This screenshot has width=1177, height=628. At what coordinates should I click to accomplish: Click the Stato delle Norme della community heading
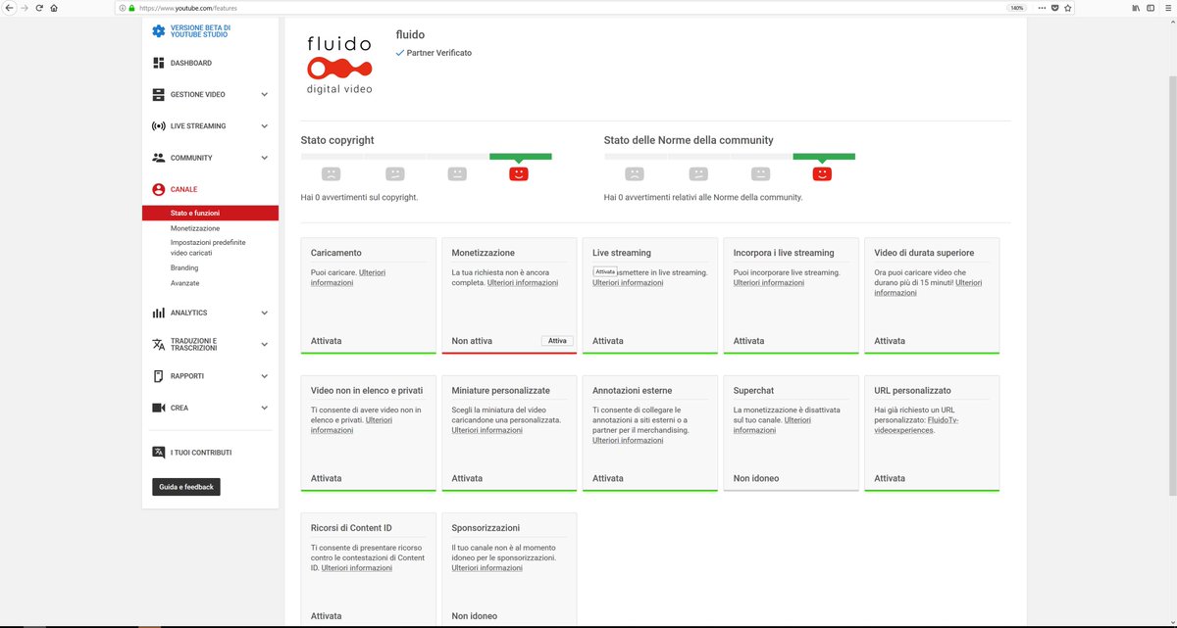pos(689,140)
